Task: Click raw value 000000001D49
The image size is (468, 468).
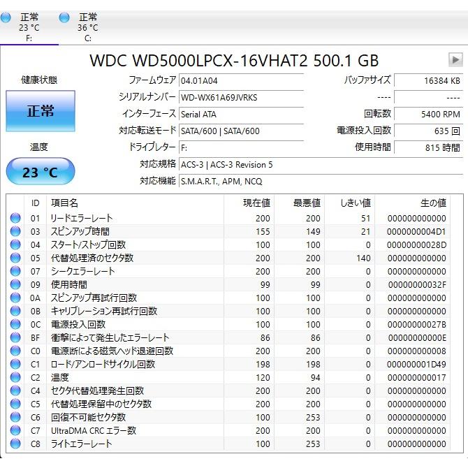Action: 416,365
